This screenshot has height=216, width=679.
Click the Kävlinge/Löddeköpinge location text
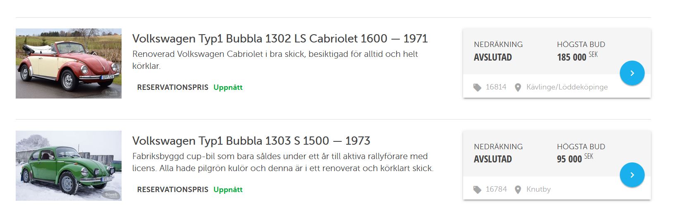click(x=567, y=87)
